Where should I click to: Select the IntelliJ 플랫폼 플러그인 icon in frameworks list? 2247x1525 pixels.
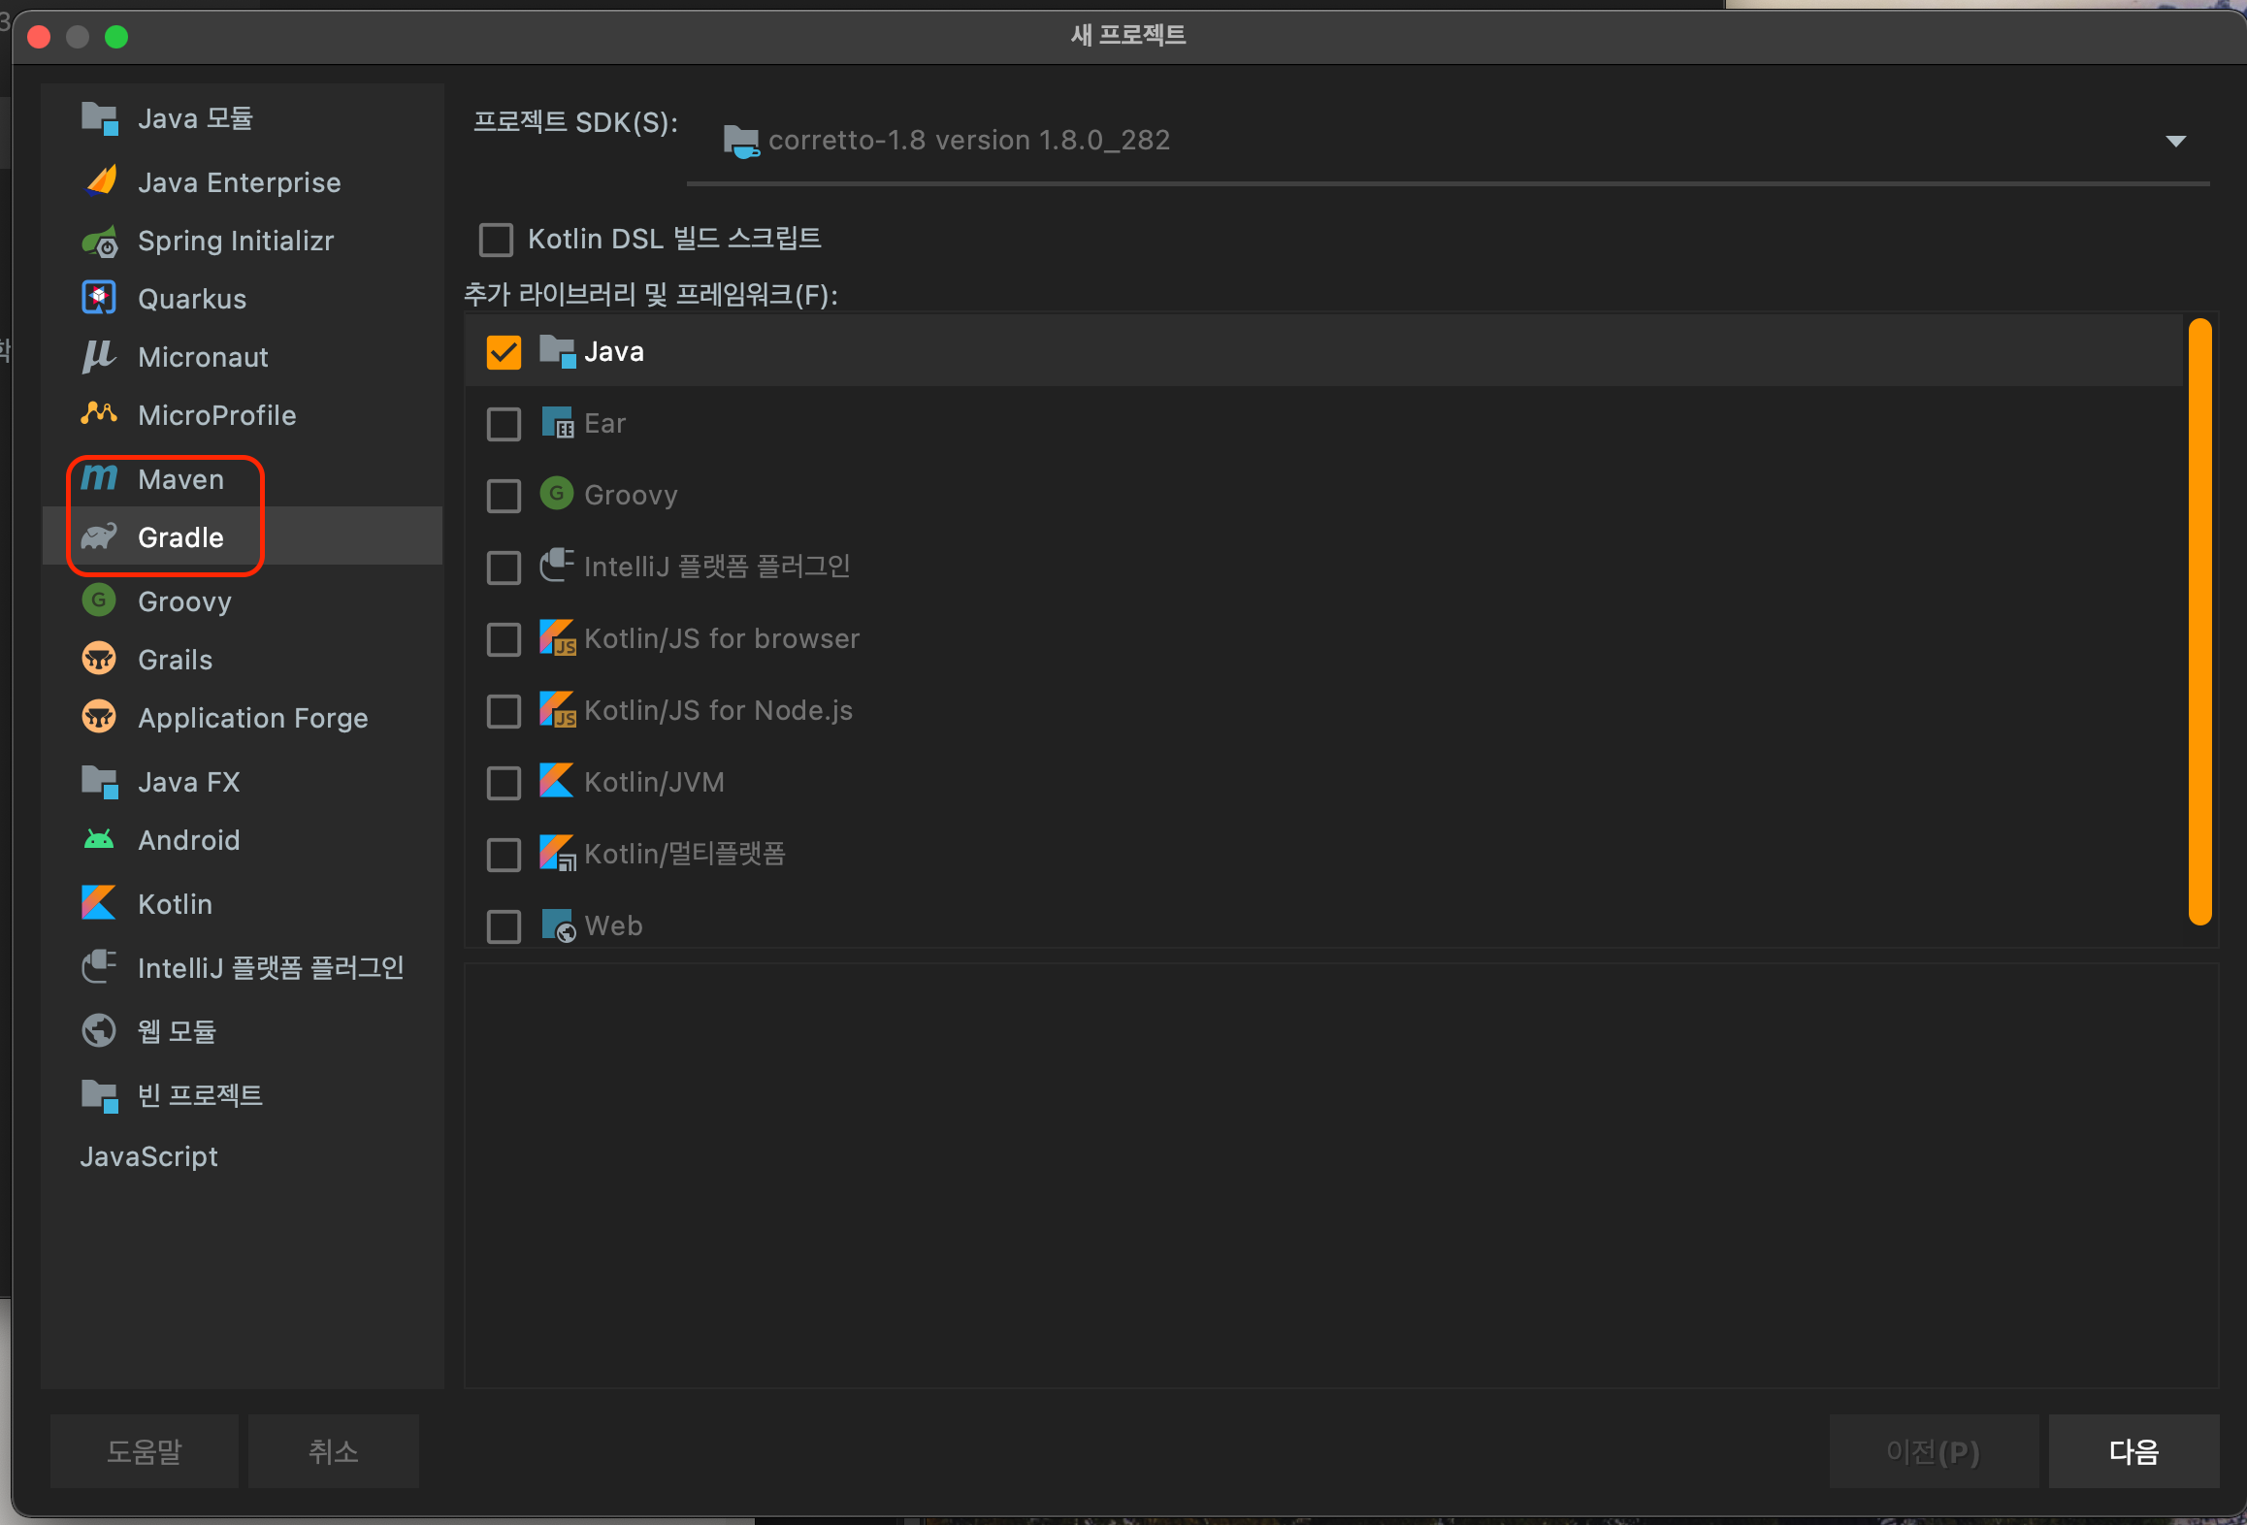558,566
